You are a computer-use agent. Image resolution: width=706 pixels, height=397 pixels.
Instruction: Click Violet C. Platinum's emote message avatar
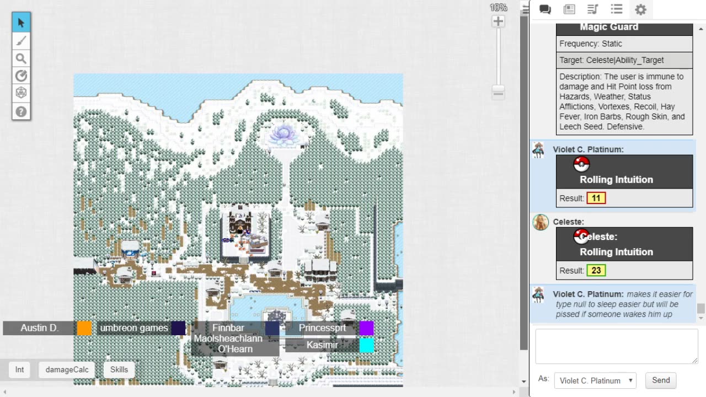pyautogui.click(x=538, y=294)
